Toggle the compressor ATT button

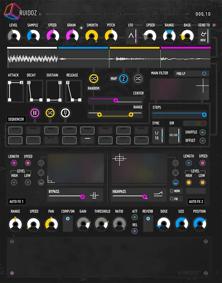(x=134, y=217)
